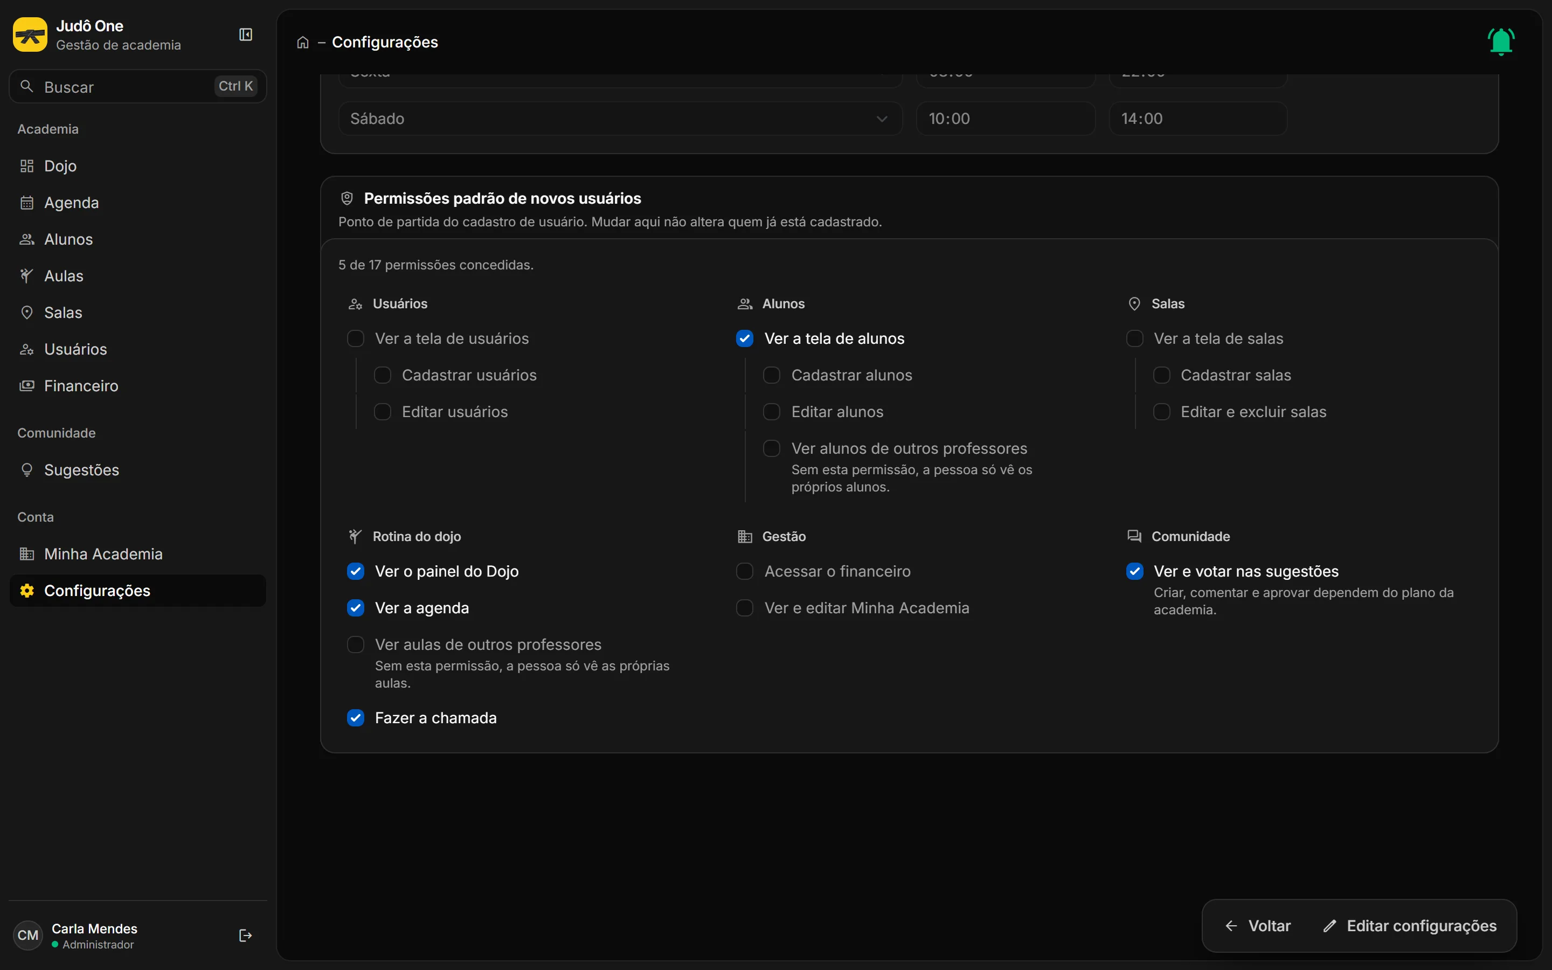The image size is (1552, 970).
Task: Go home via breadcrumb house icon
Action: [303, 43]
